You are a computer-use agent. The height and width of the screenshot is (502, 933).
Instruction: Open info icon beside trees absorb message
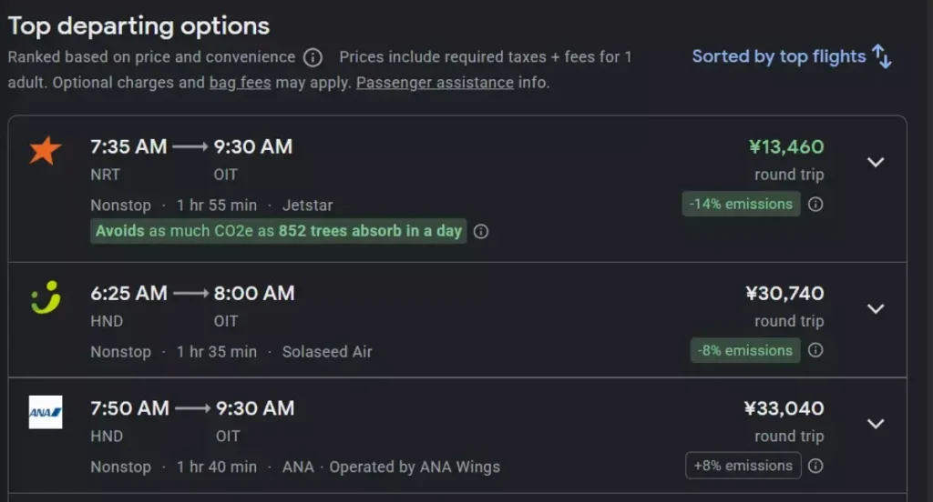pyautogui.click(x=481, y=231)
